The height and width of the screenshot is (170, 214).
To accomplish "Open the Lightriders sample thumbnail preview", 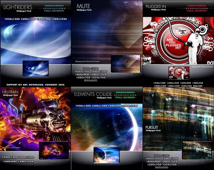I will click(x=36, y=68).
